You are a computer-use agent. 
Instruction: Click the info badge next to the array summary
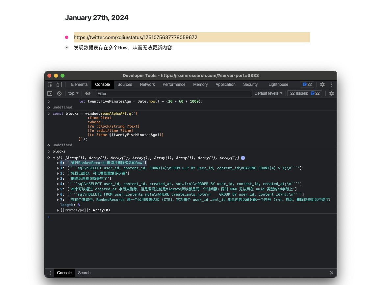[243, 158]
